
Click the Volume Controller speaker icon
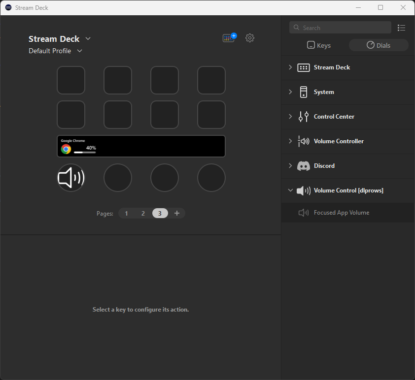point(303,141)
